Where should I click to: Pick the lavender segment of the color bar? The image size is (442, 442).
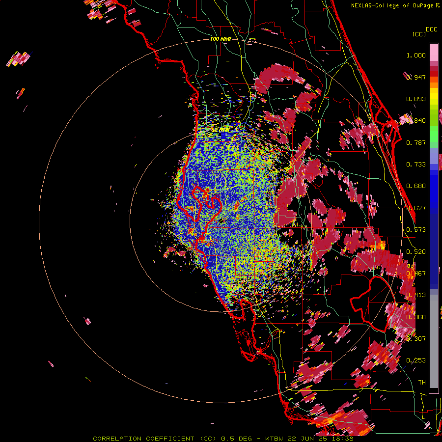tap(434, 156)
